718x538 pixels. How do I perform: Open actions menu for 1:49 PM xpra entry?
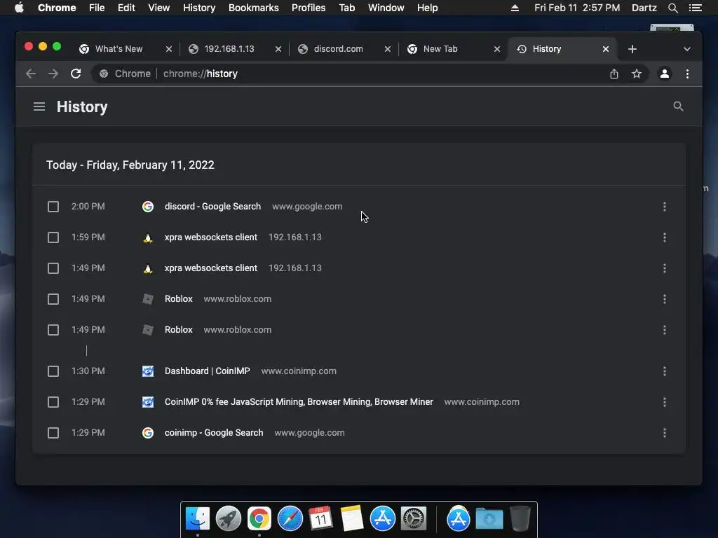click(x=665, y=268)
